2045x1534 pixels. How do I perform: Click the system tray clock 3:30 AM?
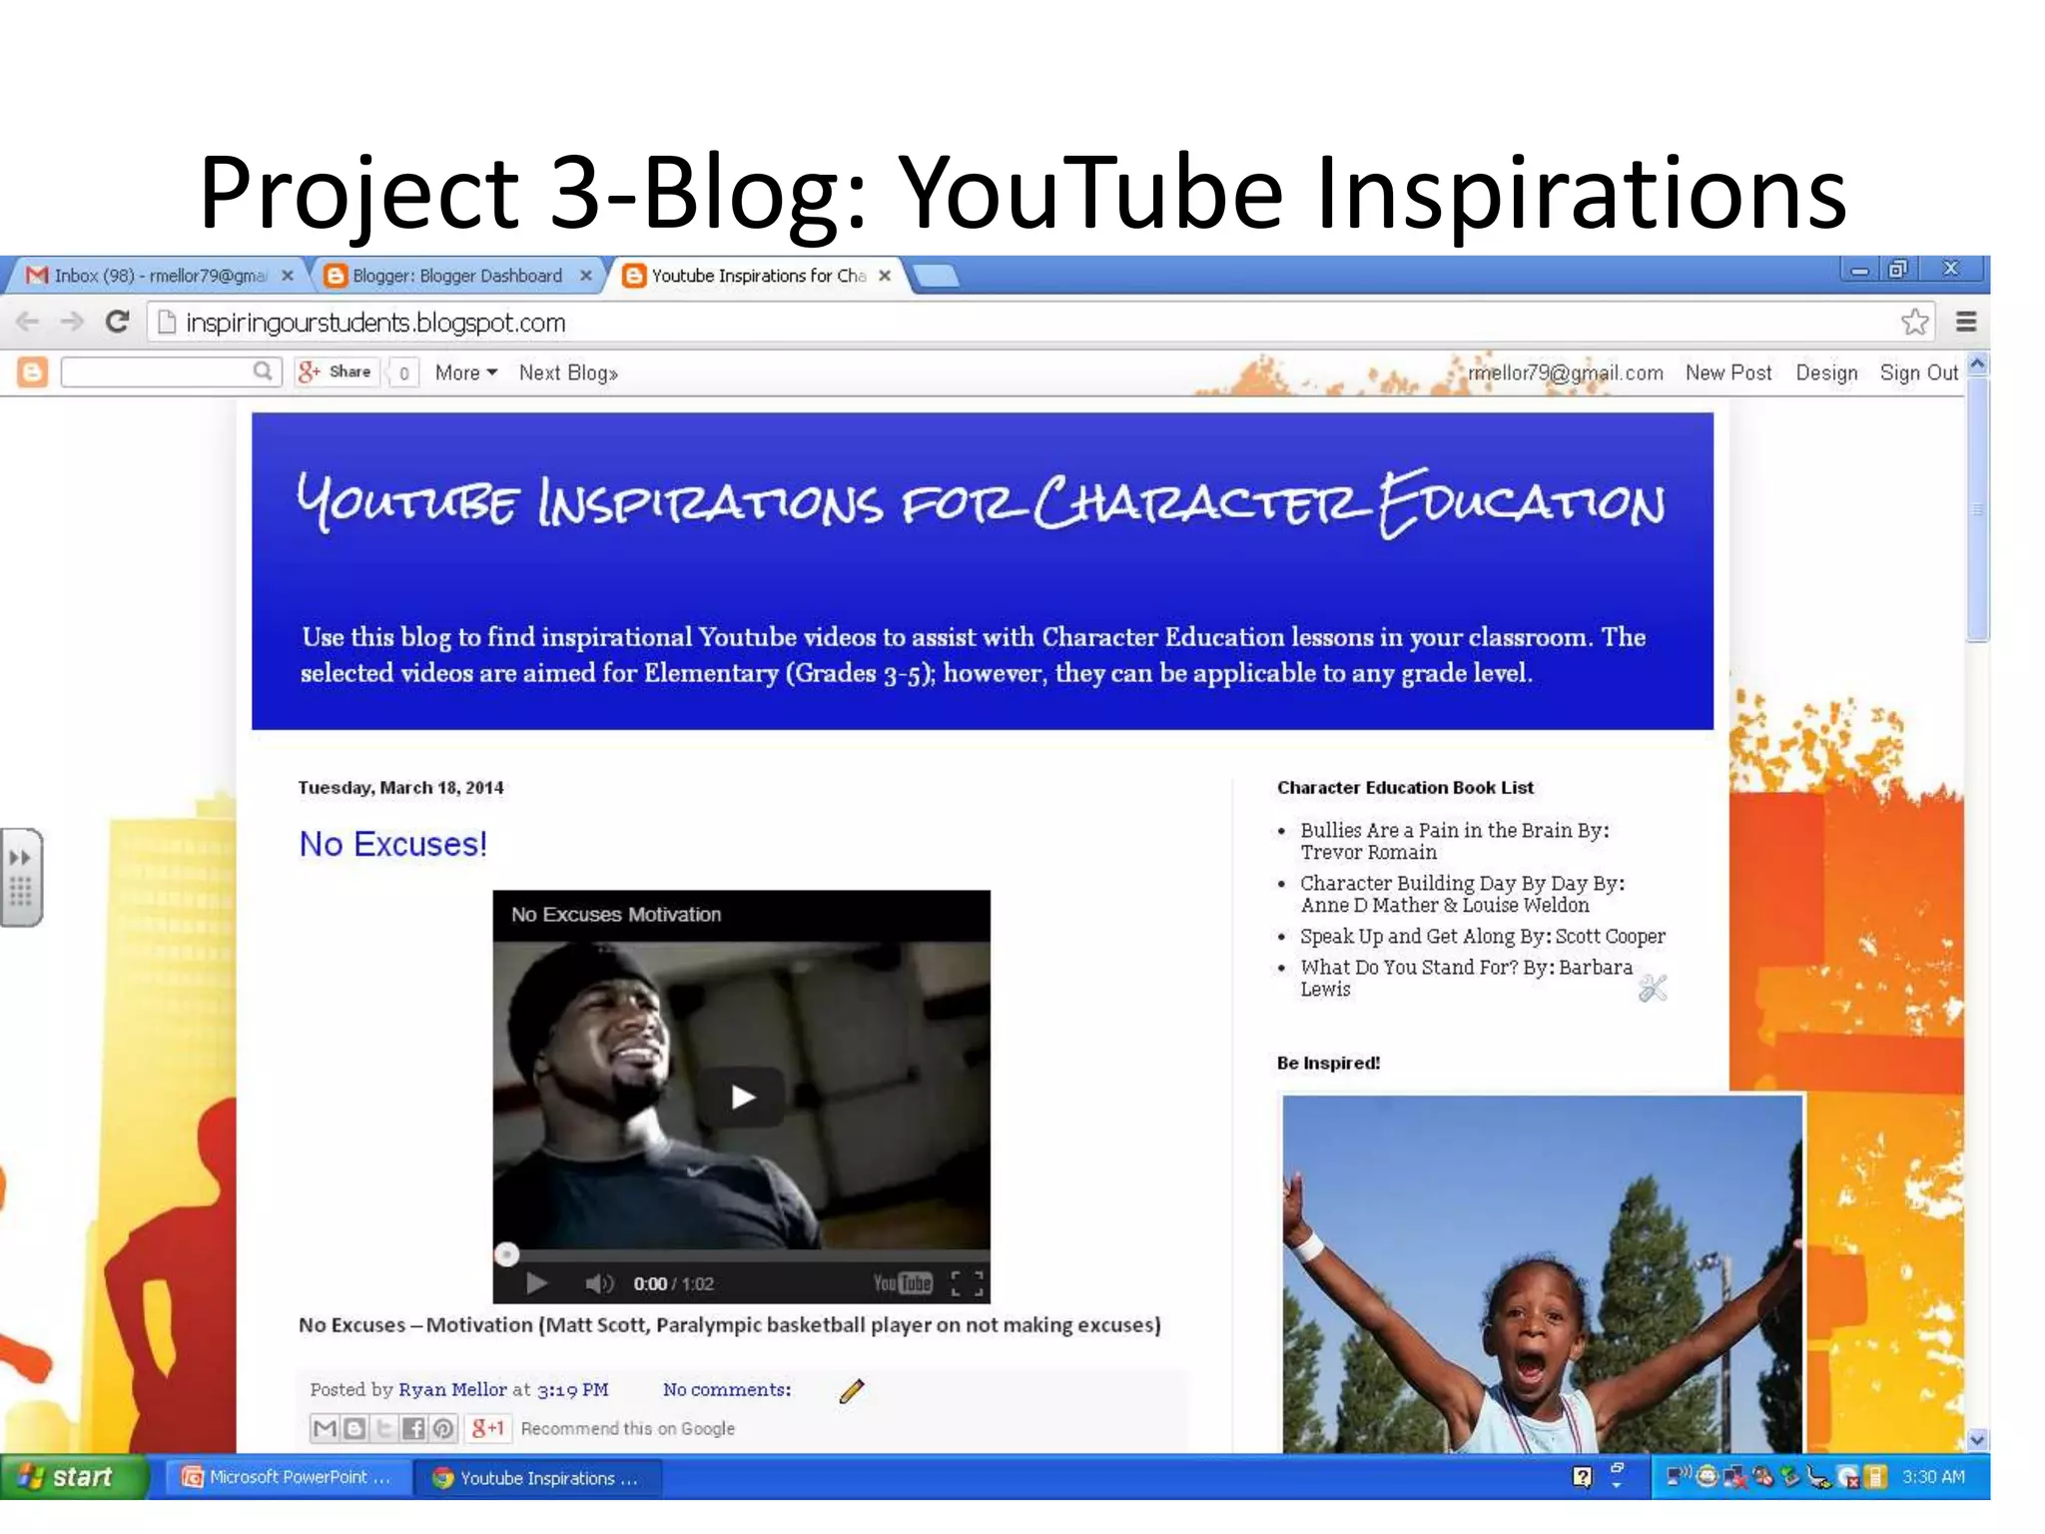point(1933,1476)
